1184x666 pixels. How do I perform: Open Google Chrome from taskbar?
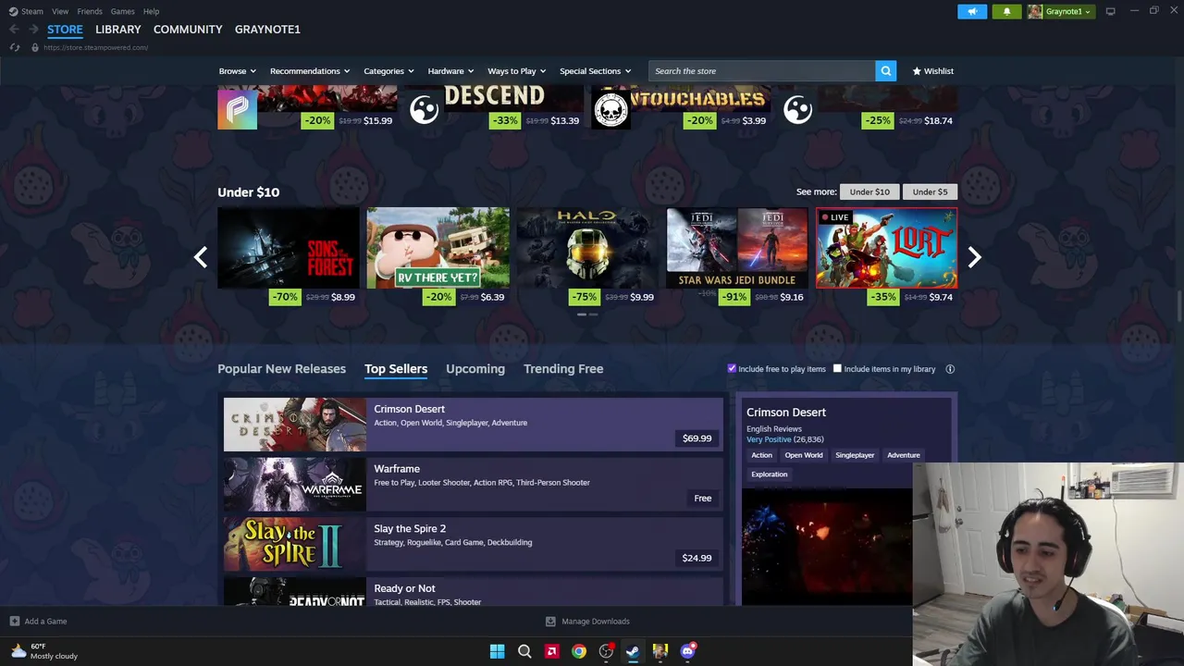[578, 651]
